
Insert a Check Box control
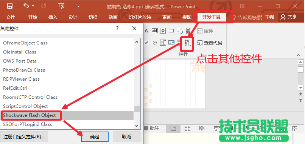[x=146, y=43]
